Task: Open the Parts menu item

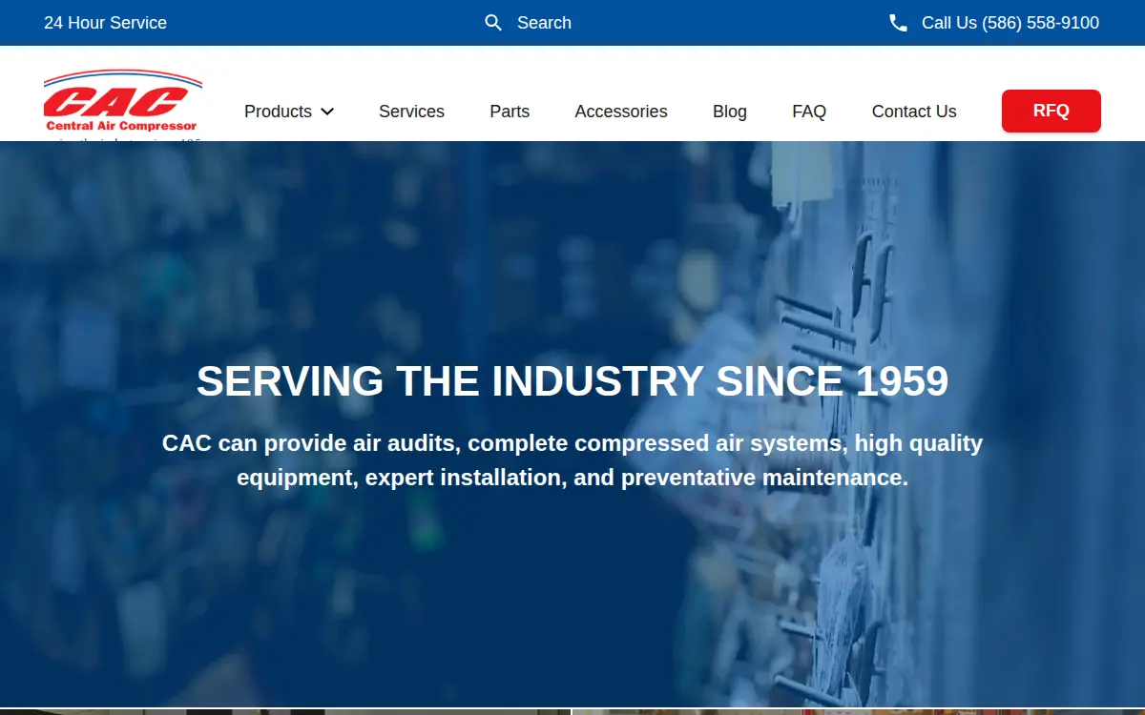Action: click(x=510, y=112)
